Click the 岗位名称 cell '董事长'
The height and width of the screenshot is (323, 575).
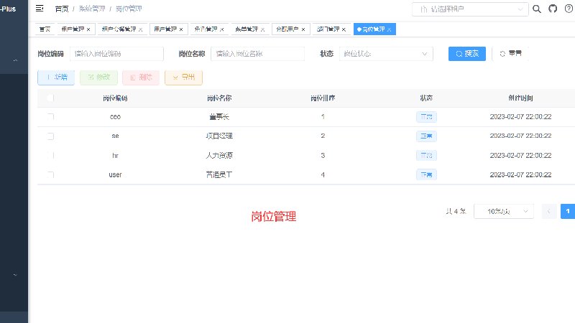coord(219,117)
